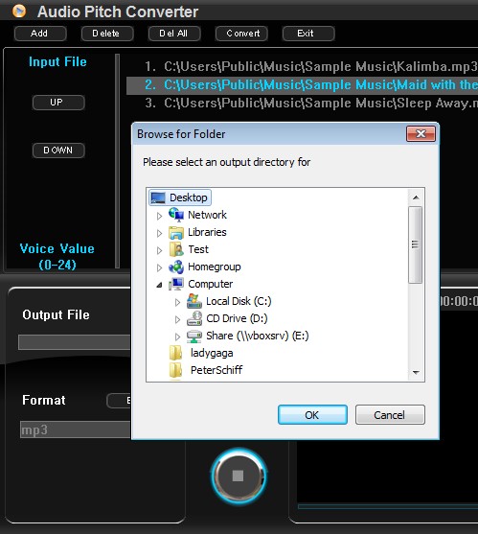Click the CD Drive (D:) disc icon

[194, 318]
